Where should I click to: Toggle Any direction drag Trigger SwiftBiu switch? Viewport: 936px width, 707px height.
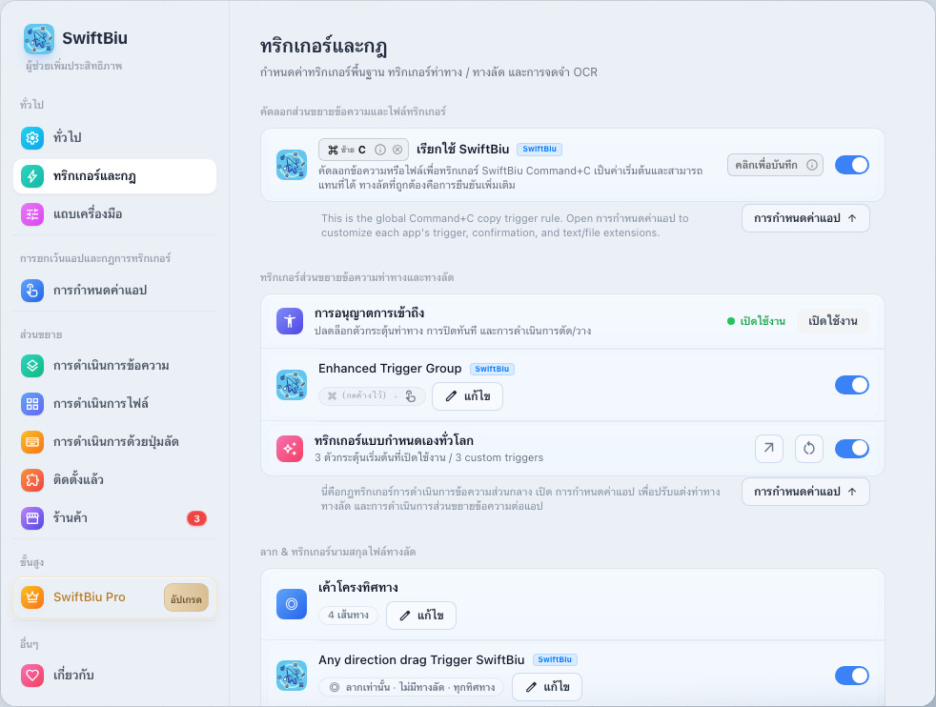[x=852, y=676]
